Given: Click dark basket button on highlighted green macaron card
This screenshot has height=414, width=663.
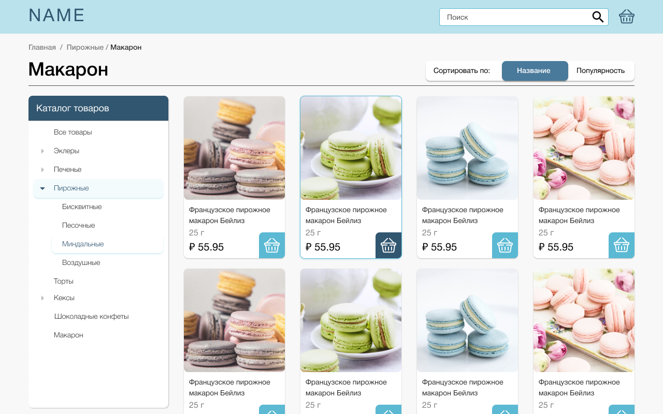Looking at the screenshot, I should tap(388, 245).
